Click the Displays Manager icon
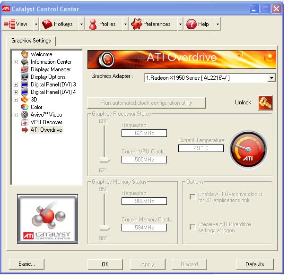Image resolution: width=288 pixels, height=280 pixels. pos(25,69)
